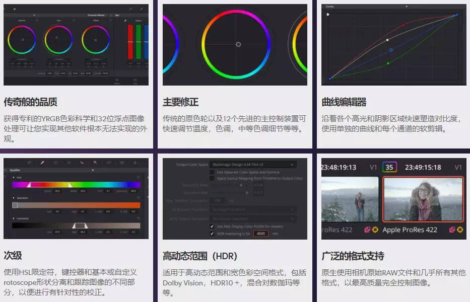470x302 pixels.
Task: Open the key icon in Qualifier toolbar
Action: coord(108,163)
